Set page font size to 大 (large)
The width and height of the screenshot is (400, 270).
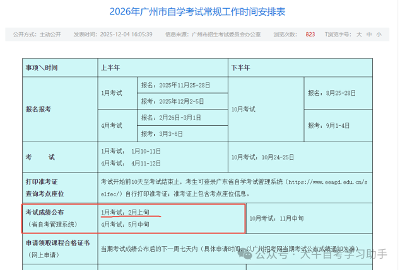pos(359,35)
